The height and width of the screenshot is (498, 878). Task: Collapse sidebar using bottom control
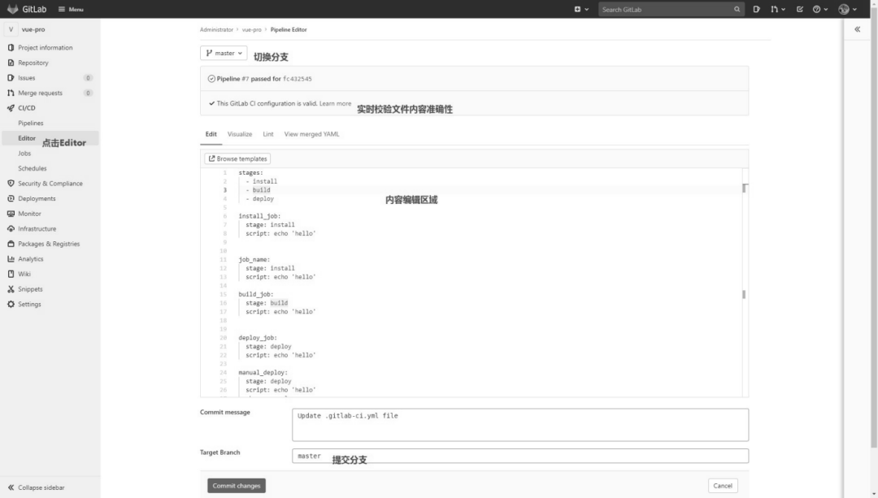pos(36,487)
